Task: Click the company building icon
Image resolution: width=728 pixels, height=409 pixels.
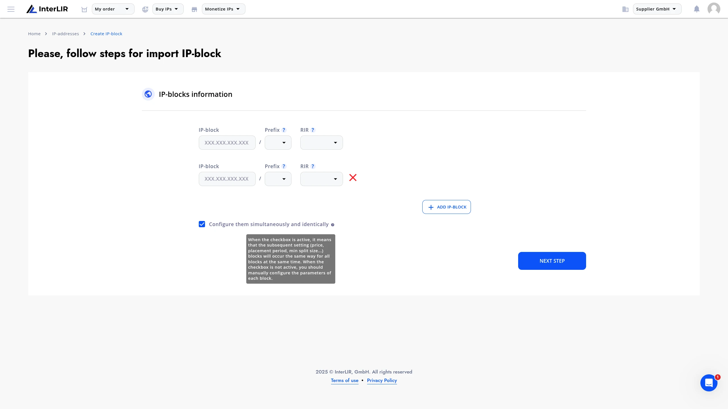Action: [625, 9]
